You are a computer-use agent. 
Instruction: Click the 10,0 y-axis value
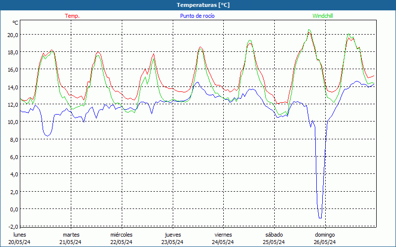[x=13, y=122]
